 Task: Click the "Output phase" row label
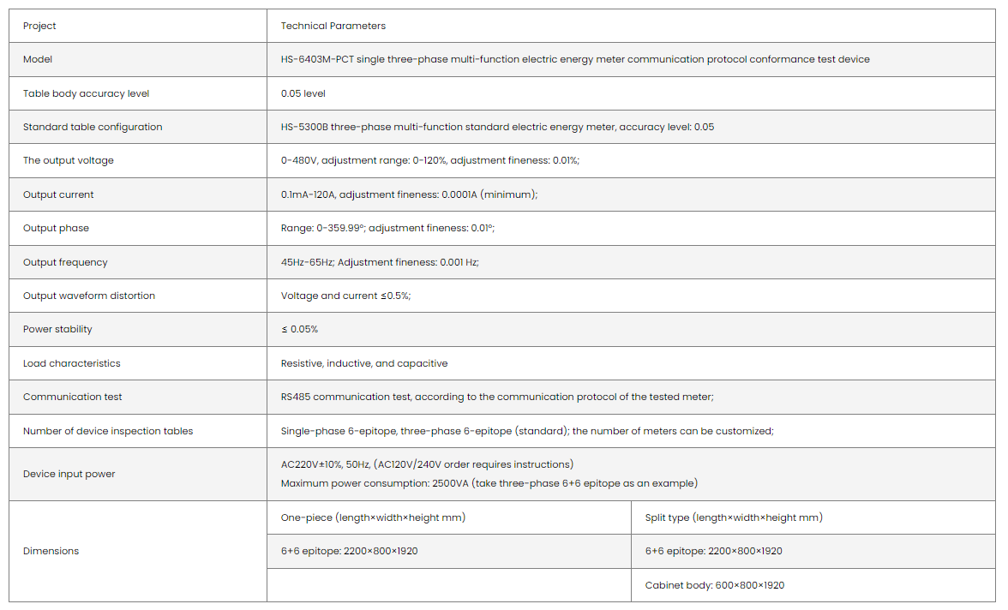point(56,228)
